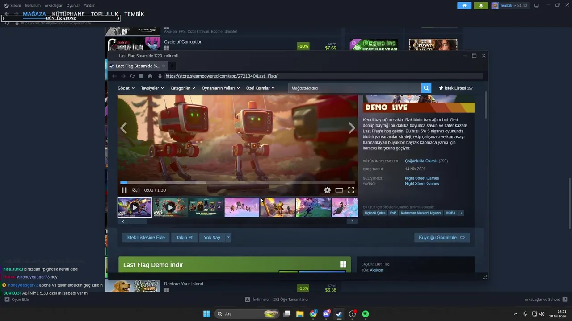The width and height of the screenshot is (572, 321).
Task: Select the second video thumbnail
Action: (x=170, y=207)
